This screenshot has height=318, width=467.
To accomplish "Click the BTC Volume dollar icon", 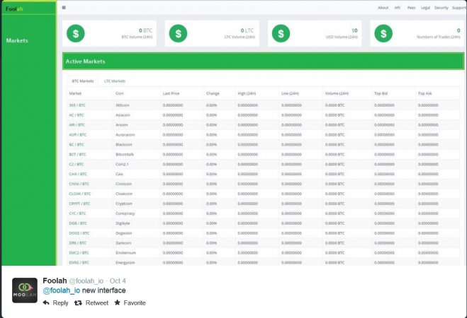I will tap(76, 33).
